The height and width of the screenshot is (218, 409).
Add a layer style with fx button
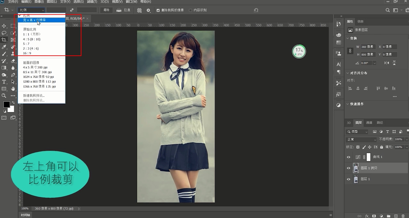[x=367, y=216]
